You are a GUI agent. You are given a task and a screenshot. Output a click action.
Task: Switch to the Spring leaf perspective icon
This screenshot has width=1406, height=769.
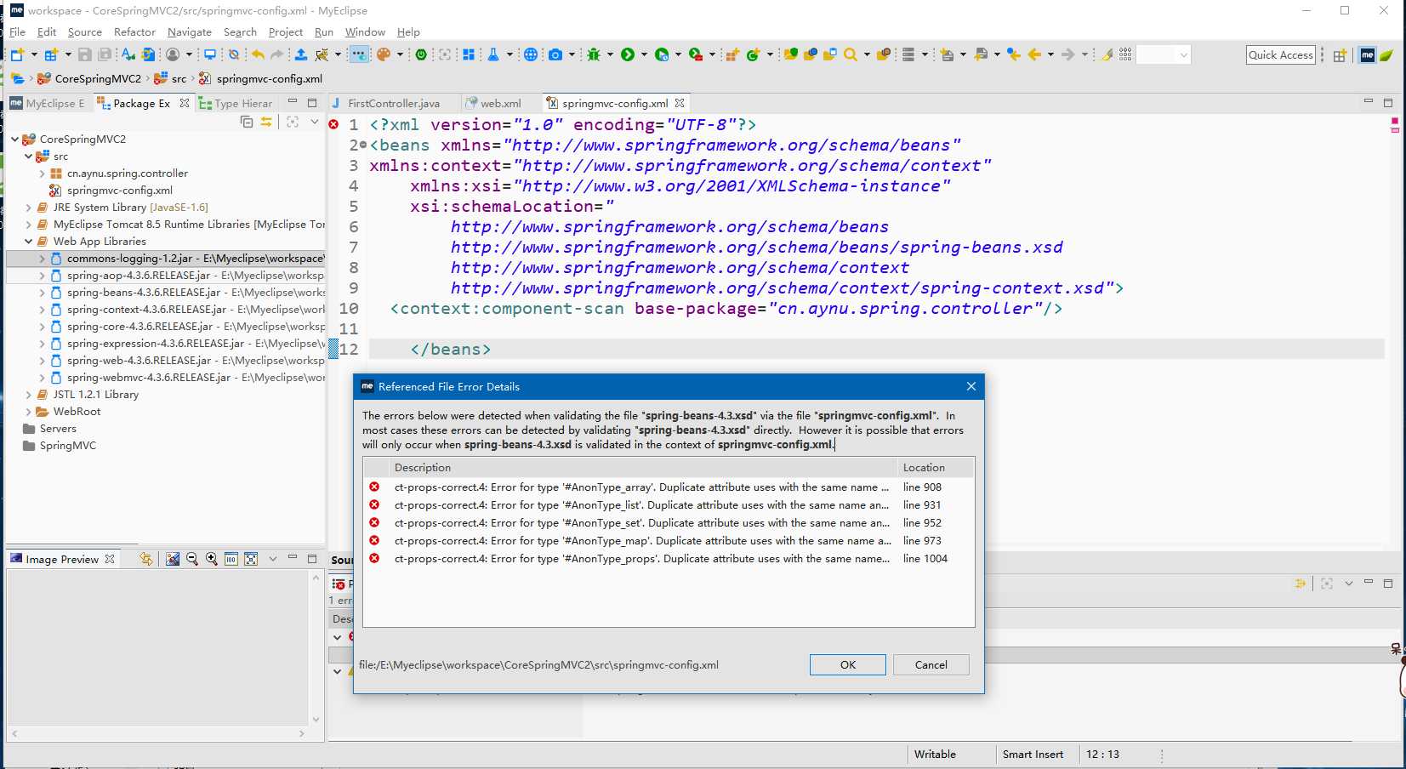(x=1386, y=55)
